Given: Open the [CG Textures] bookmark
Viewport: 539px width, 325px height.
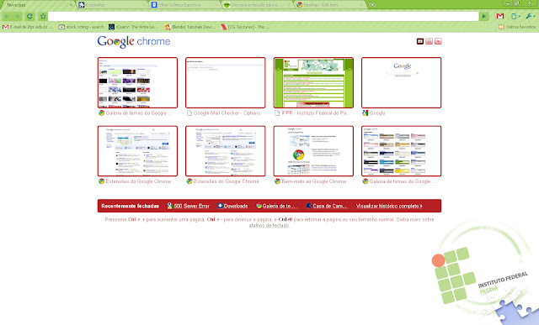Looking at the screenshot, I should [245, 27].
